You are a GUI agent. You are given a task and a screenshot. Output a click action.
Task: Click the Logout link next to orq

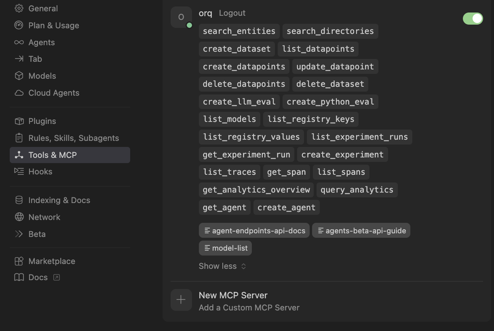click(232, 13)
